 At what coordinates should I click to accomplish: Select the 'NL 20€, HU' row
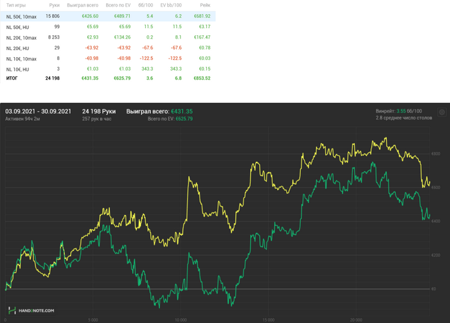[108, 48]
